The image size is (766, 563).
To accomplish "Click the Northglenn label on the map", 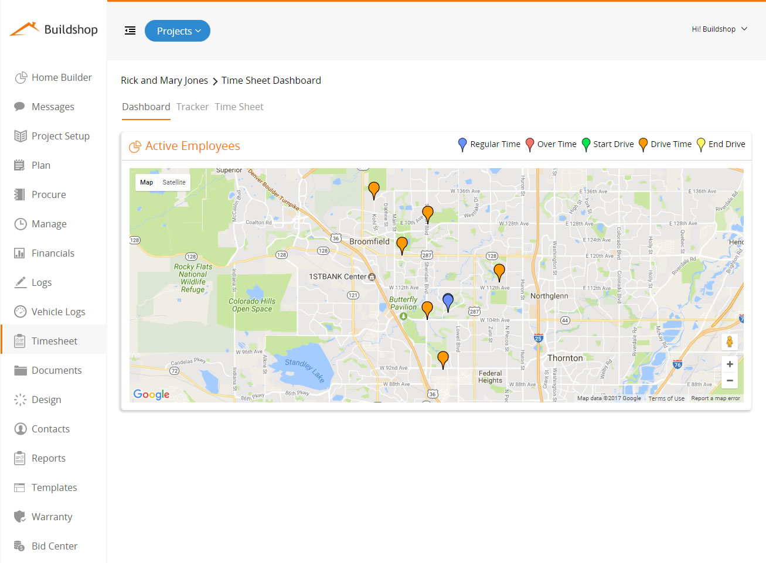I will pos(549,296).
